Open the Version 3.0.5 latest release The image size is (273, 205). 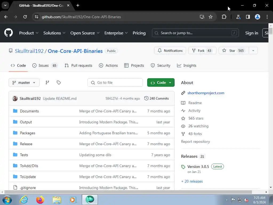click(198, 167)
